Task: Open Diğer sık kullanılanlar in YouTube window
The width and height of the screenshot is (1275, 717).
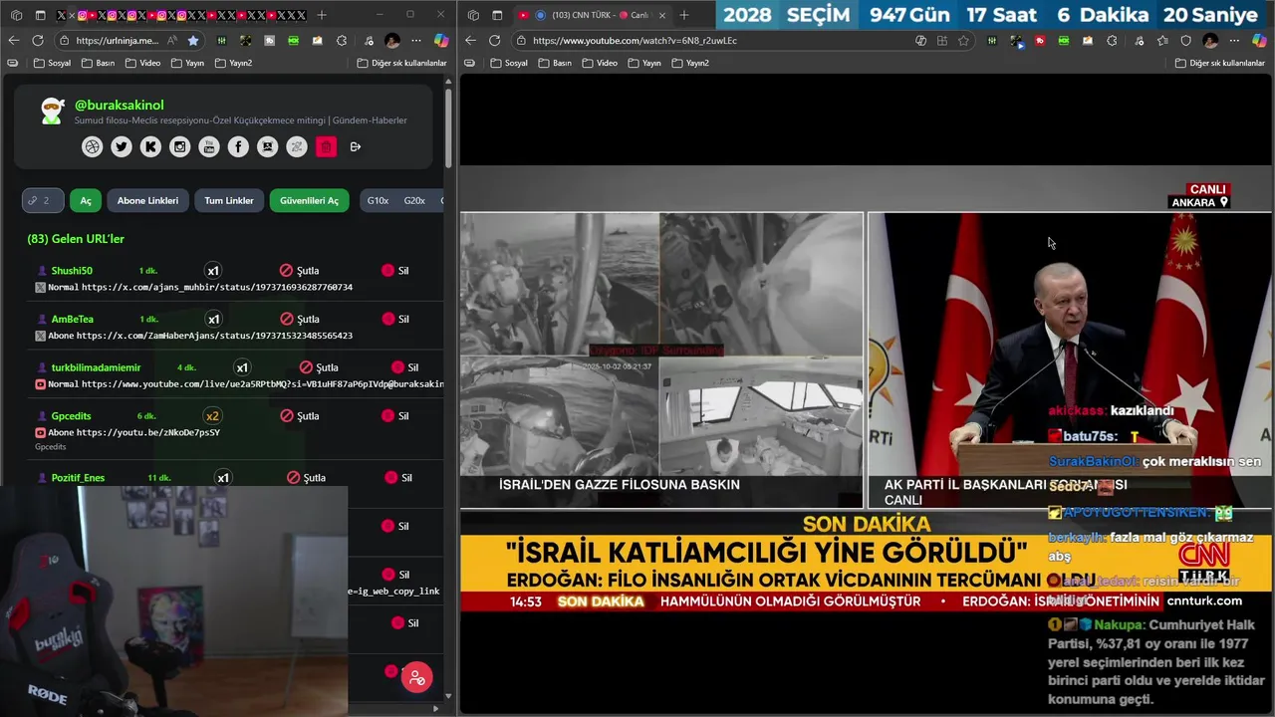Action: tap(1219, 63)
